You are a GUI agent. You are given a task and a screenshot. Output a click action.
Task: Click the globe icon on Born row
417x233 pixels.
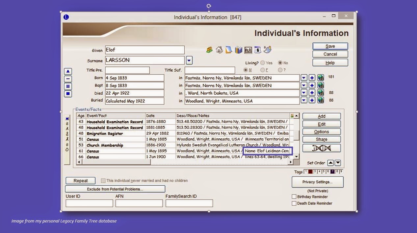(x=321, y=78)
